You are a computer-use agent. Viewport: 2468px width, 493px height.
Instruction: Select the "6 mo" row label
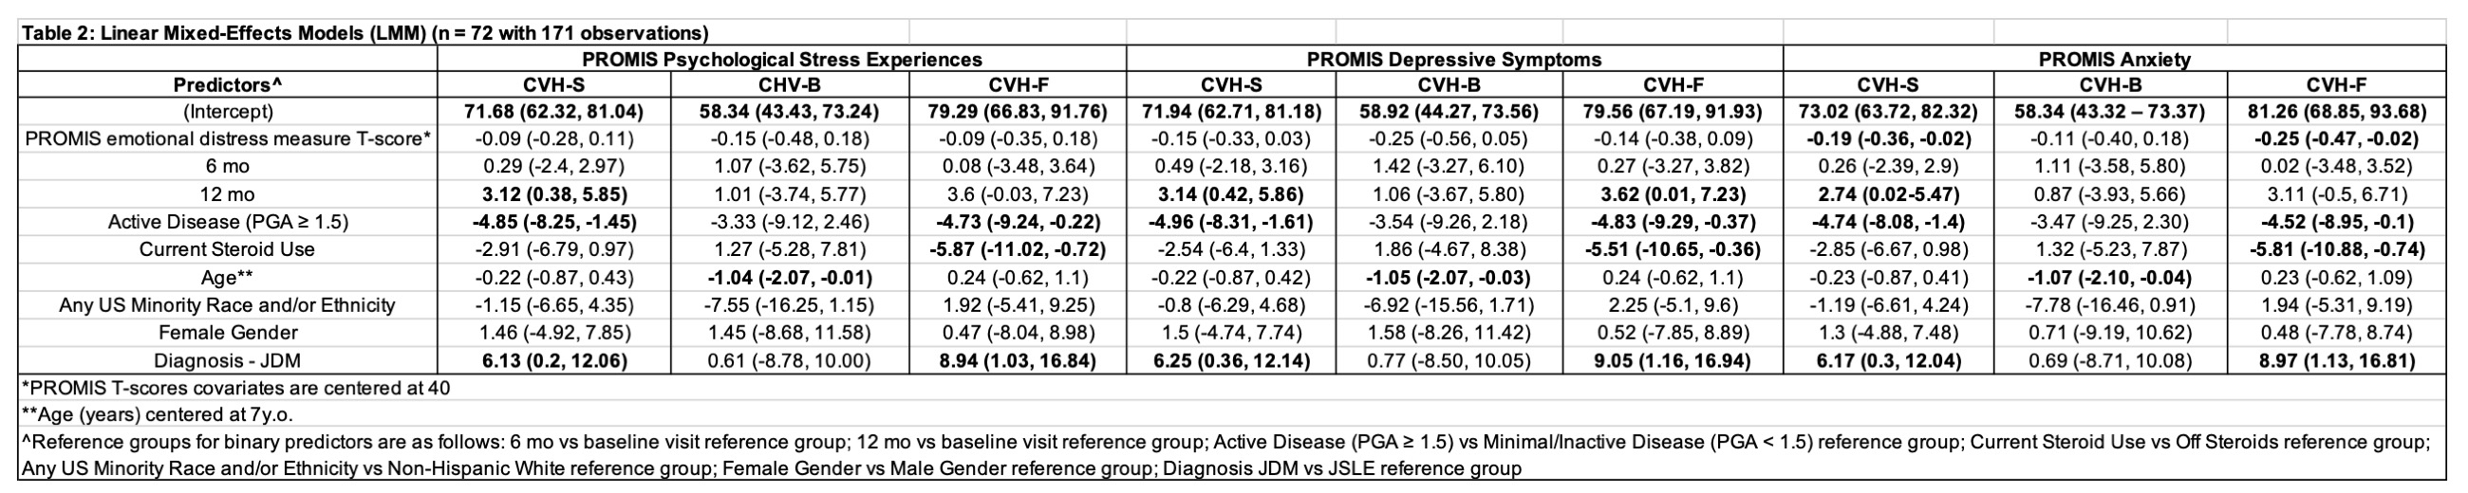(x=227, y=167)
